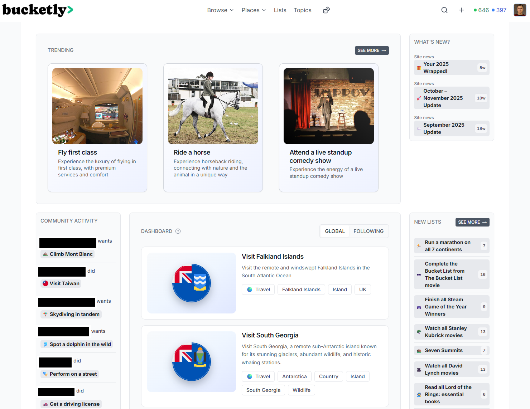The image size is (530, 409).
Task: Switch dashboard to Following view
Action: [x=368, y=231]
